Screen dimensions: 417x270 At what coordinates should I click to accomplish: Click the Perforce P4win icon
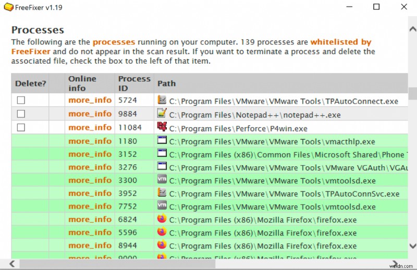click(162, 127)
